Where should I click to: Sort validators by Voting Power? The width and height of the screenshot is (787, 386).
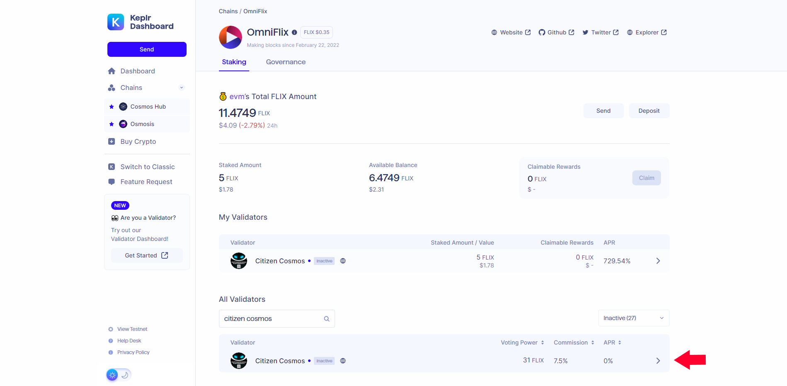click(x=522, y=342)
